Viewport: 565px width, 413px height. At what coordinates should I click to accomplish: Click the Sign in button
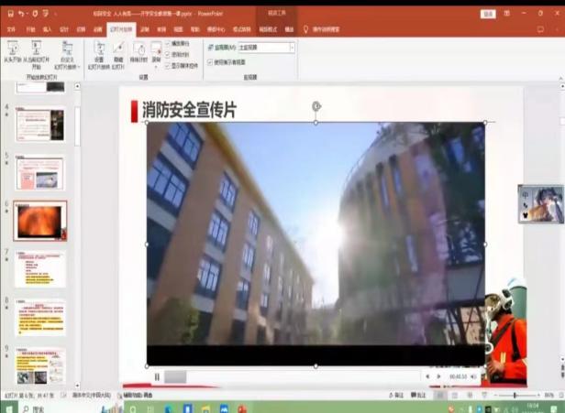(487, 14)
